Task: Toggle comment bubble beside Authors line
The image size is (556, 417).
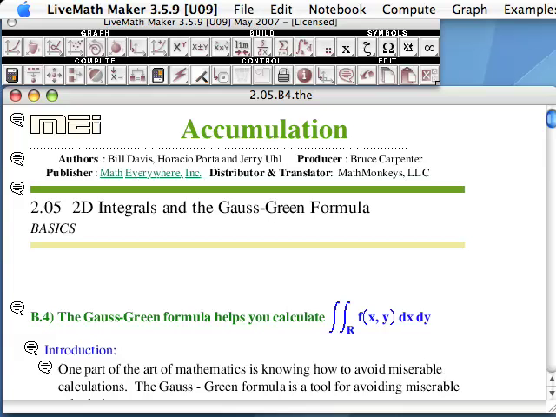Action: 17,158
